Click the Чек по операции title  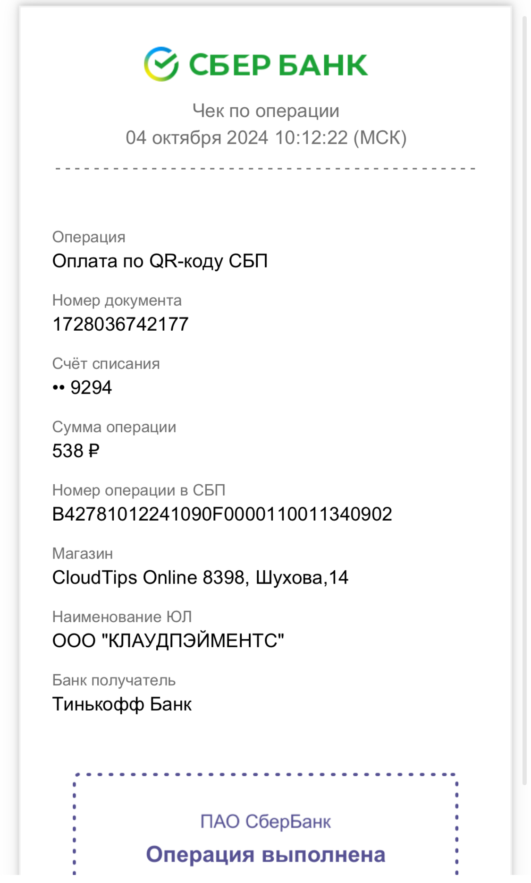pos(266,111)
